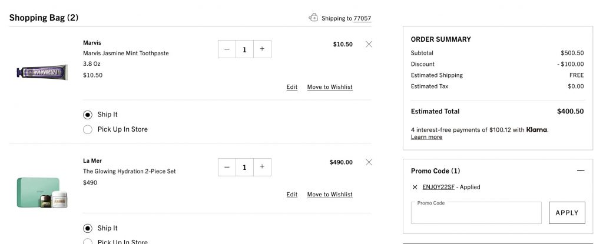
Task: Choose Pick Up In Store for Marvis toothpaste
Action: tap(88, 129)
